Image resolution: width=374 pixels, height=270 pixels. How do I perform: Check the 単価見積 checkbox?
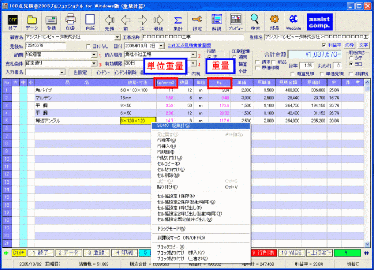tap(322, 74)
